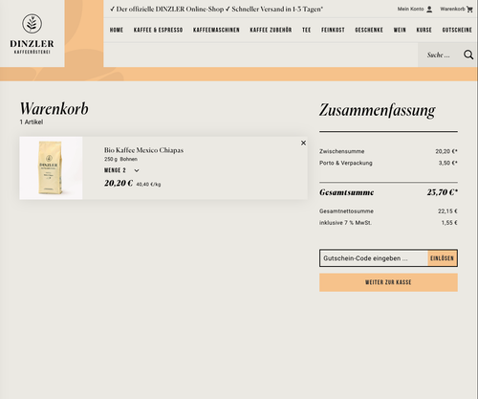Image resolution: width=478 pixels, height=399 pixels.
Task: Open Kaffeemaschinen menu
Action: click(216, 30)
